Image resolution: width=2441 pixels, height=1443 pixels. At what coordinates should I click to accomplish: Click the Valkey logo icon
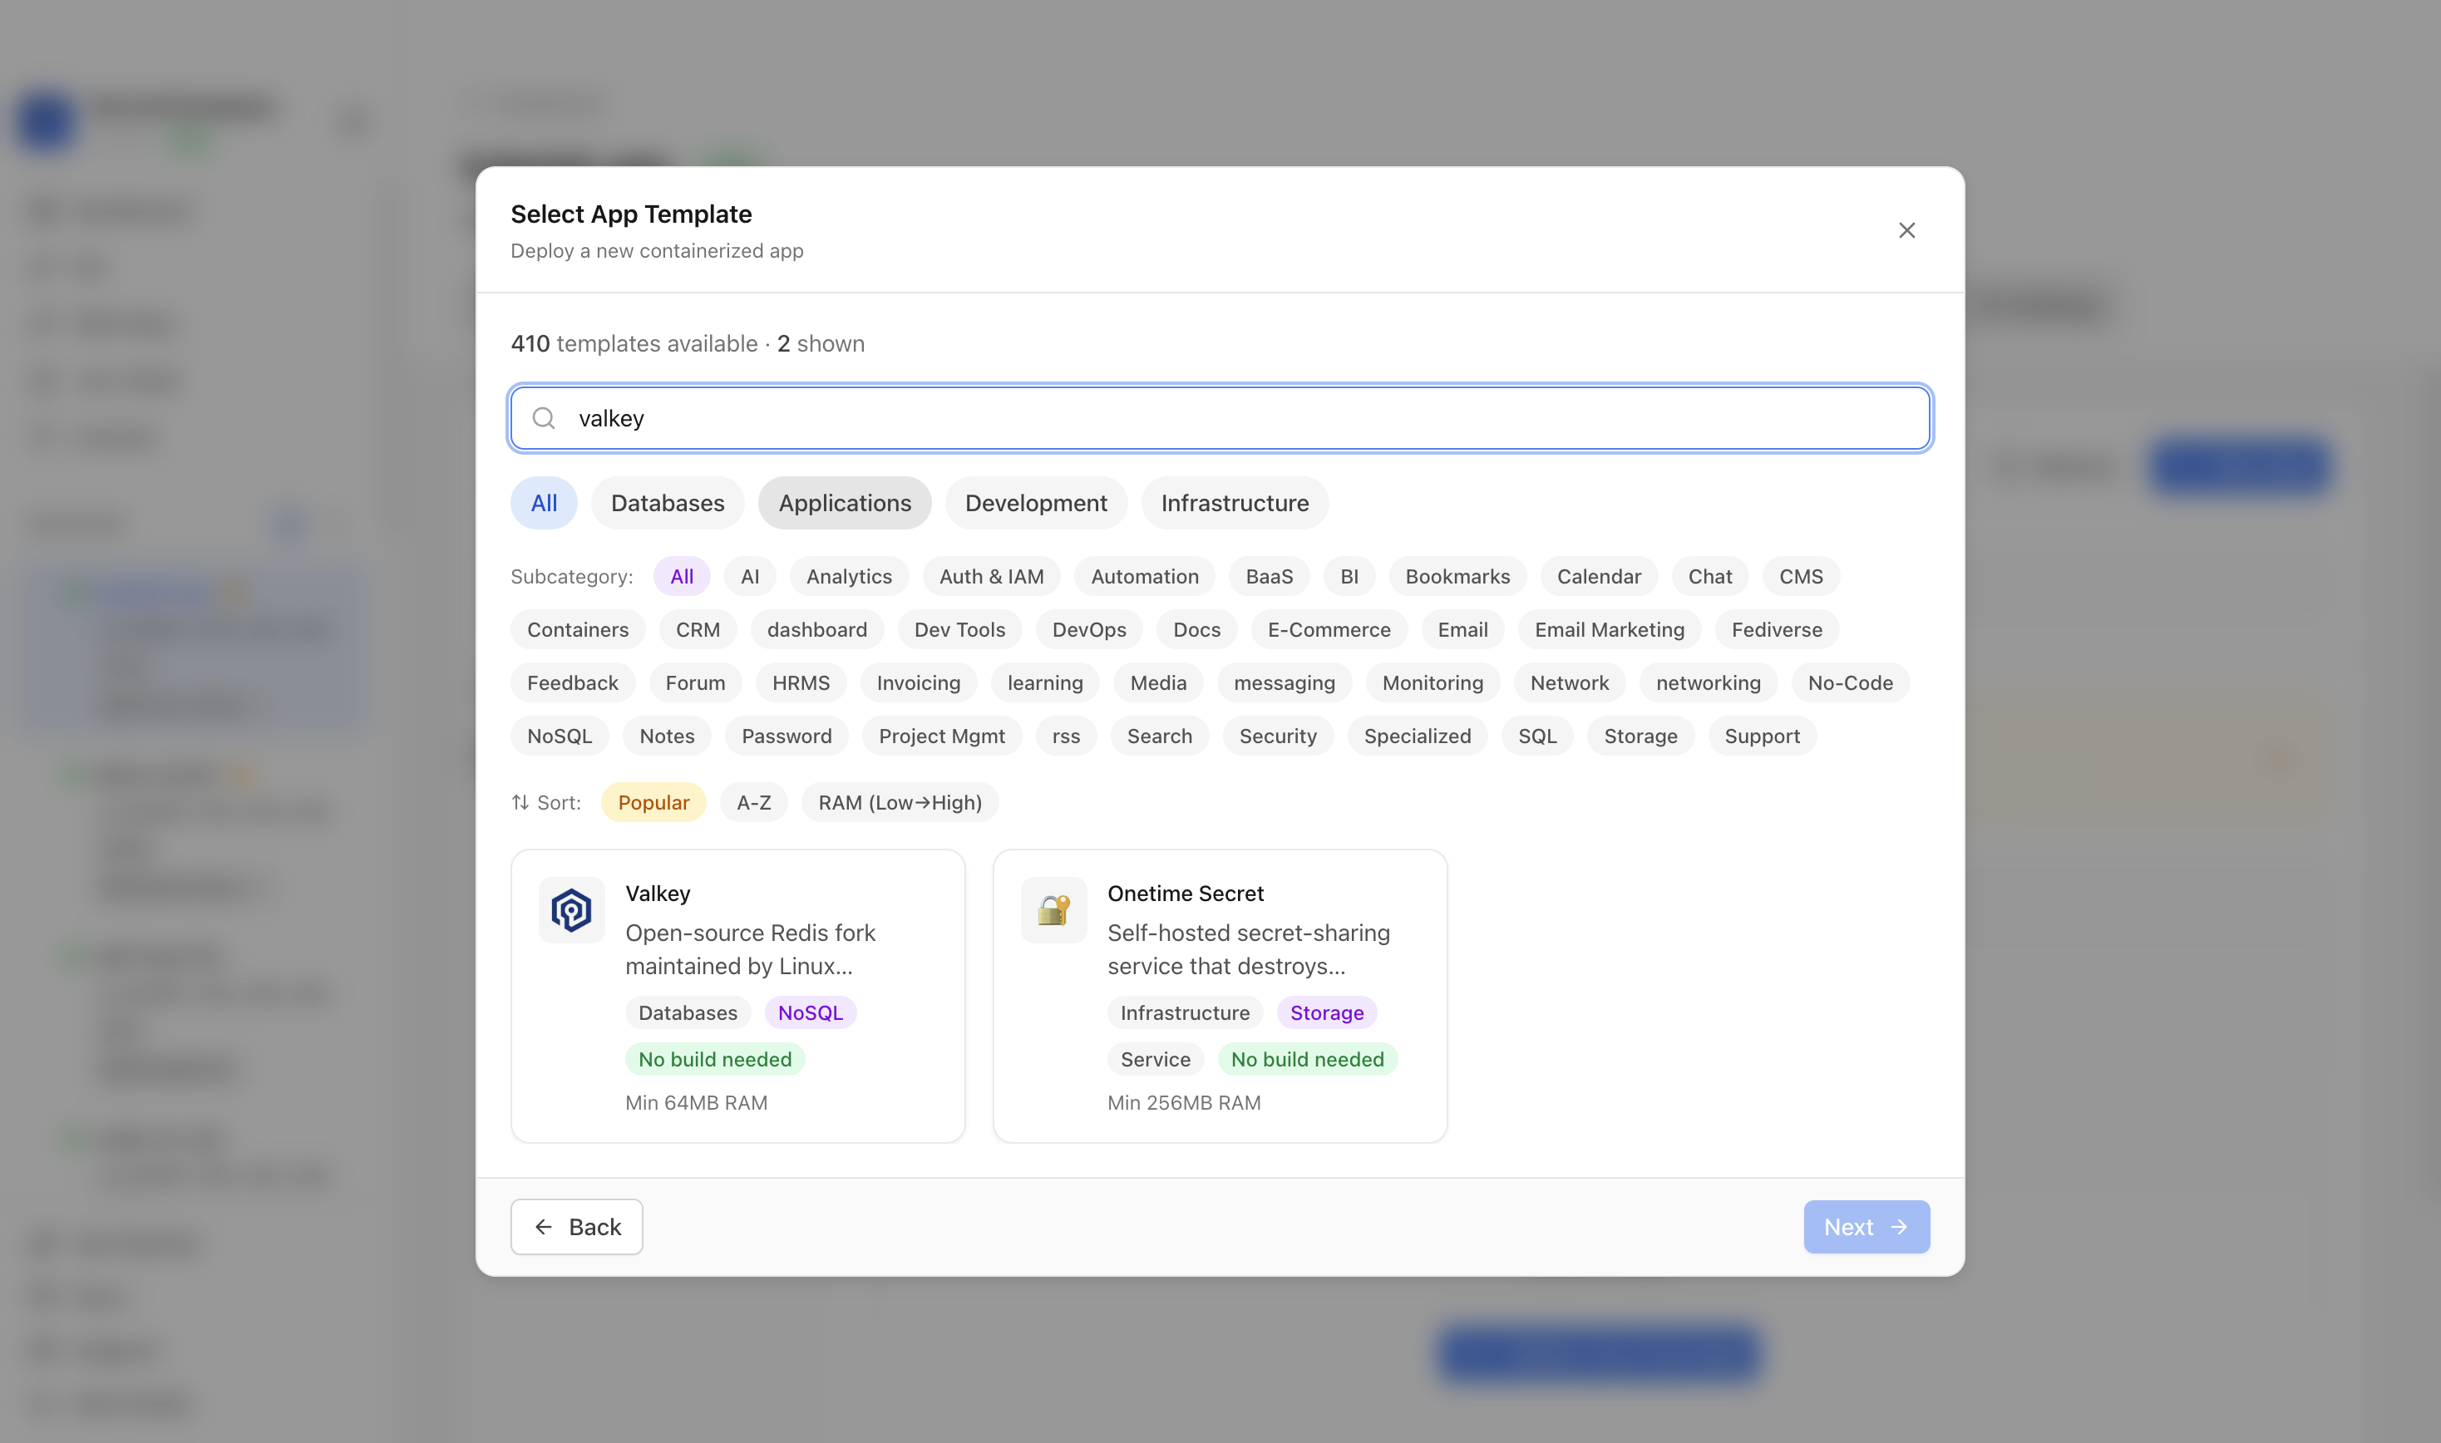click(572, 910)
